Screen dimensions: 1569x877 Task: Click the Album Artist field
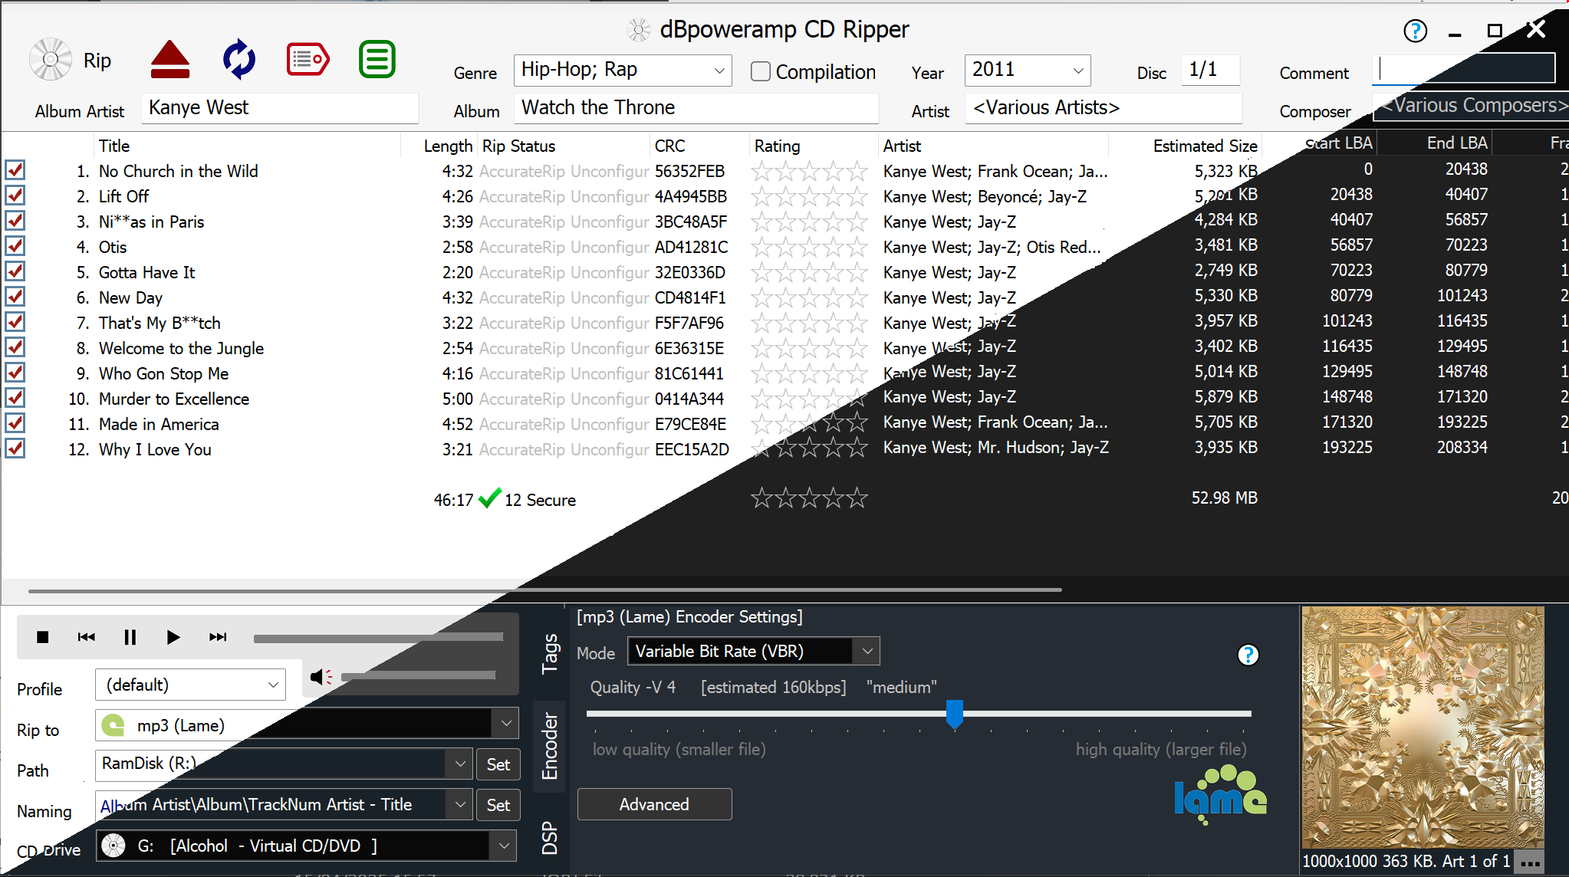pos(280,108)
